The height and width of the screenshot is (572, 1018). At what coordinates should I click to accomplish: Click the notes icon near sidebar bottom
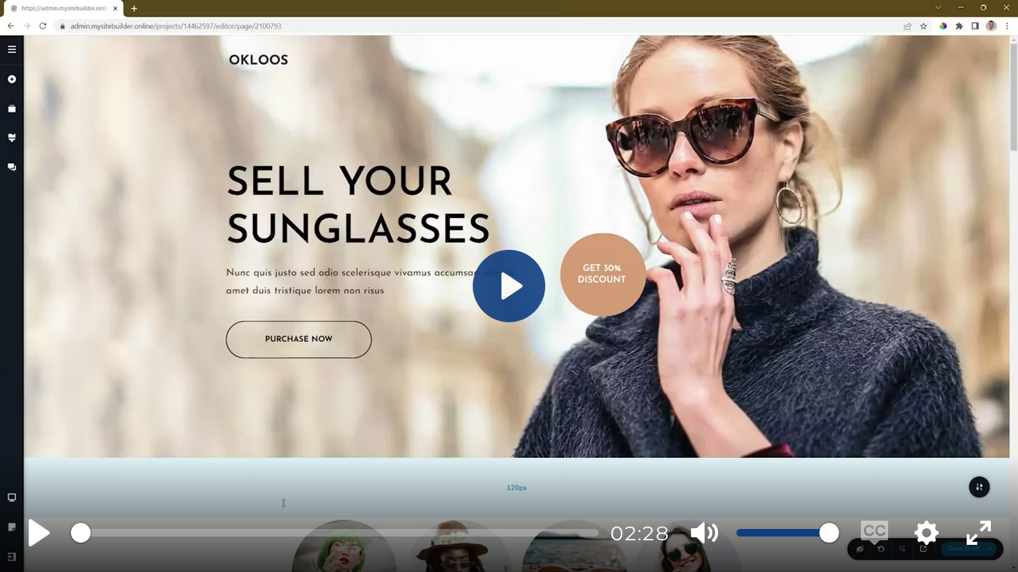[11, 527]
